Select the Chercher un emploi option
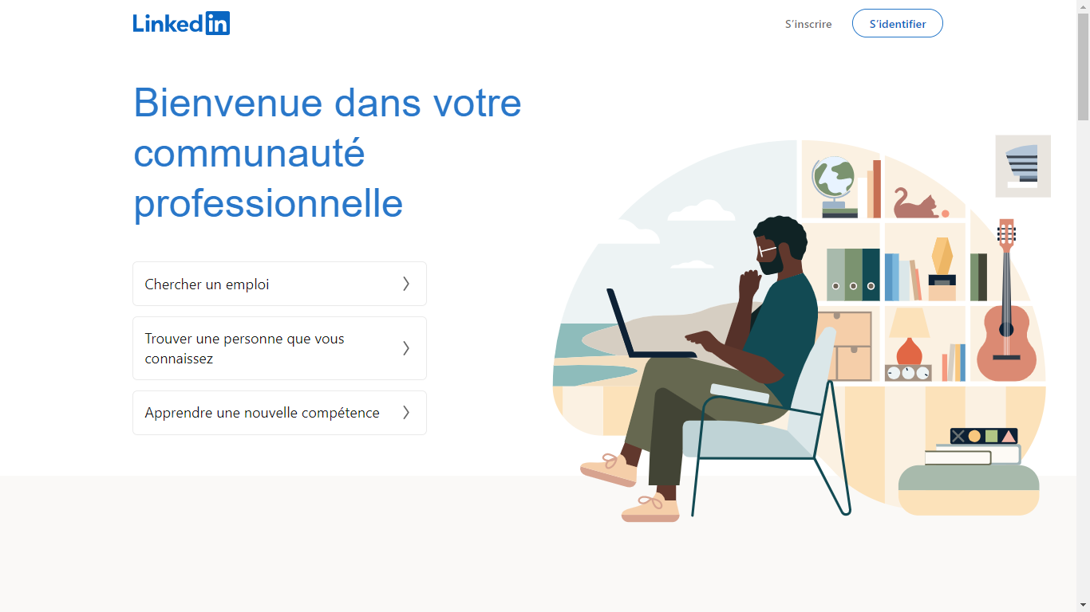The height and width of the screenshot is (612, 1090). tap(279, 284)
